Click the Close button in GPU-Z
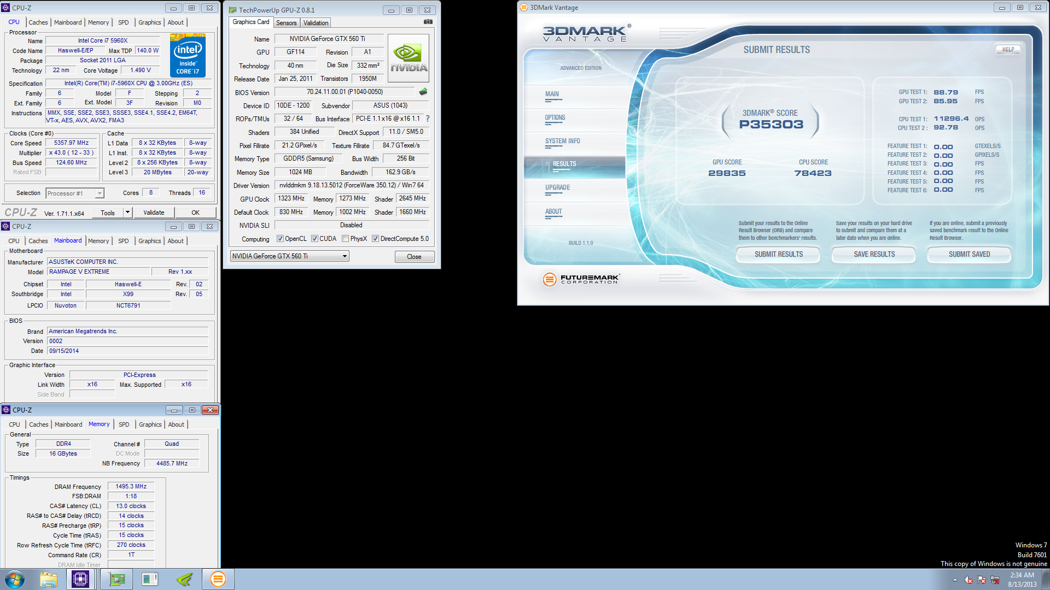 pos(414,257)
